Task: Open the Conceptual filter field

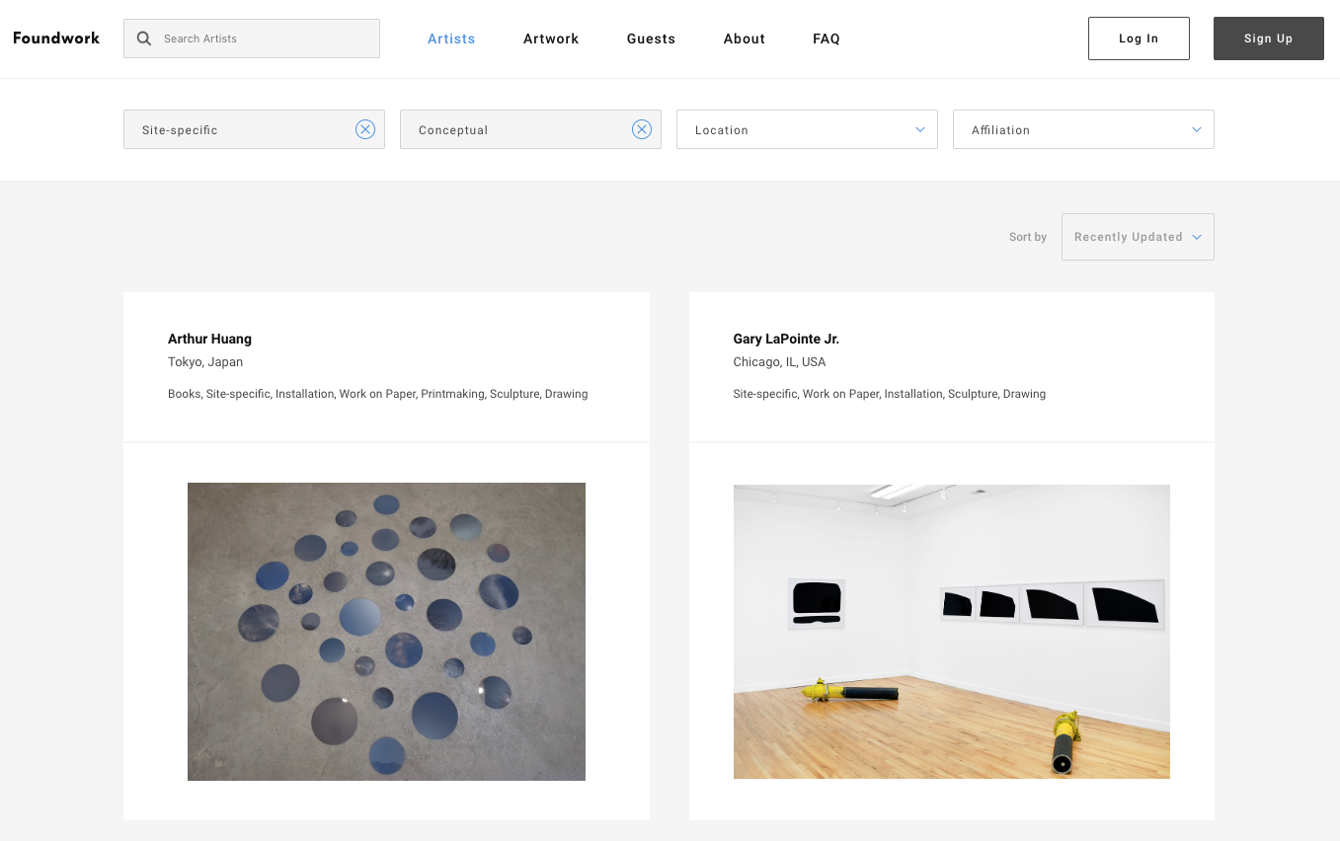Action: point(530,129)
